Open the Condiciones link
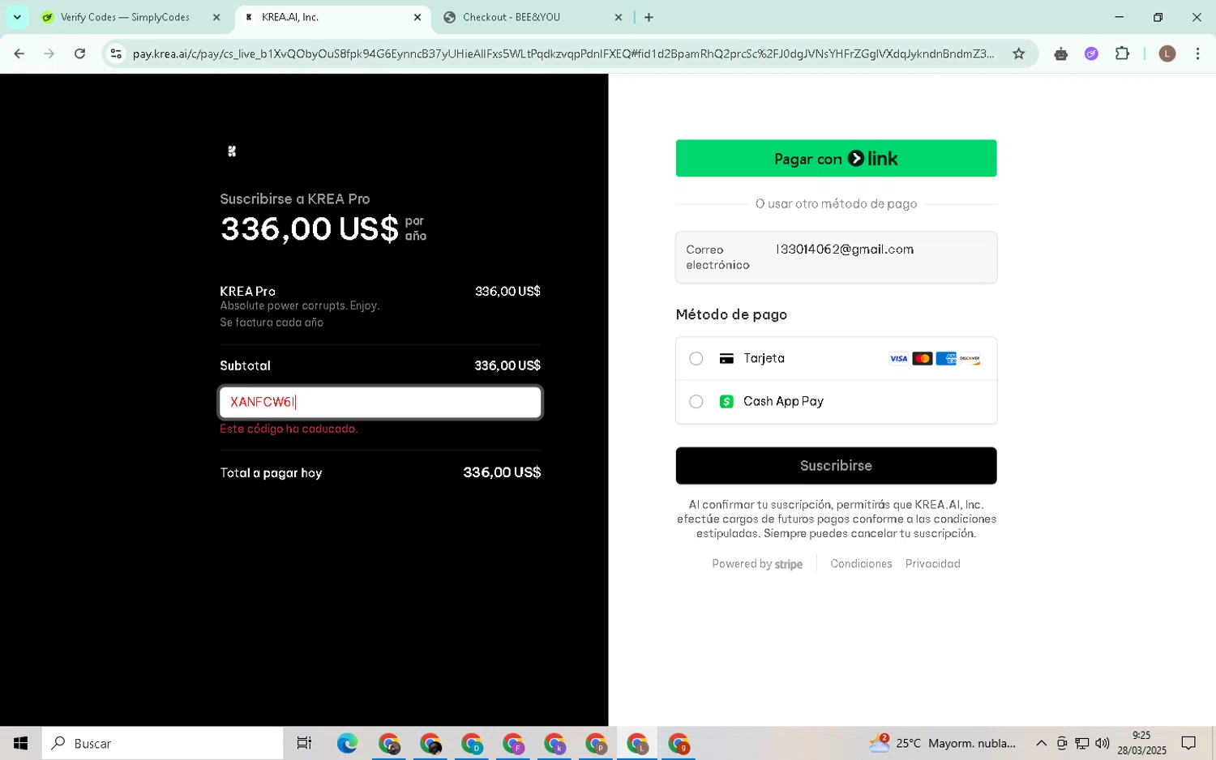This screenshot has height=760, width=1216. 861,564
